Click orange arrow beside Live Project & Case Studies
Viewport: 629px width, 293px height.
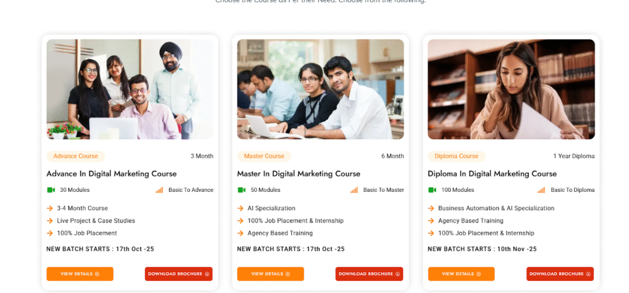(x=50, y=221)
